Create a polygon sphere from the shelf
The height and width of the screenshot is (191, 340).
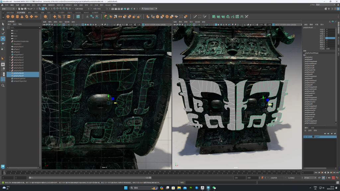pyautogui.click(x=8, y=17)
